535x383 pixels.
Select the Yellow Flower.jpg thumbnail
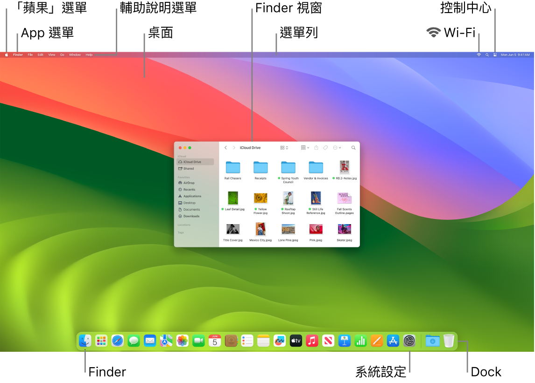(260, 198)
